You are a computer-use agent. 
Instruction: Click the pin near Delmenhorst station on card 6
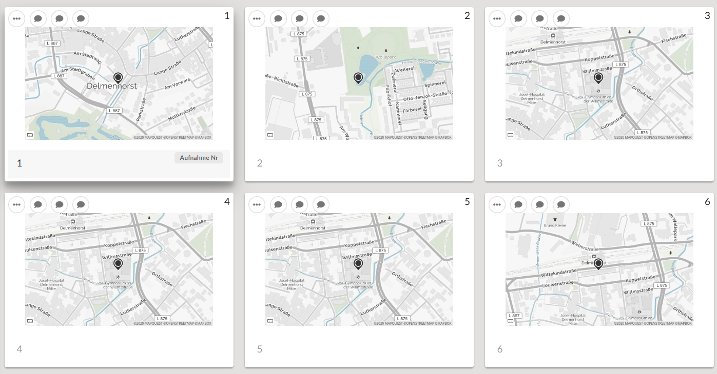598,263
